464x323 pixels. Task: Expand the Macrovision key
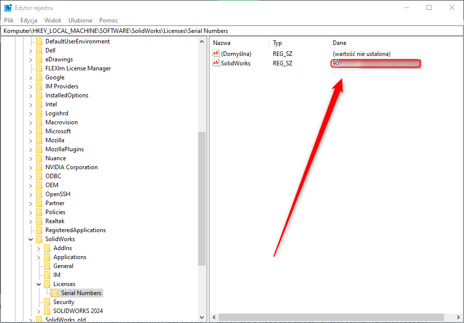pyautogui.click(x=31, y=122)
